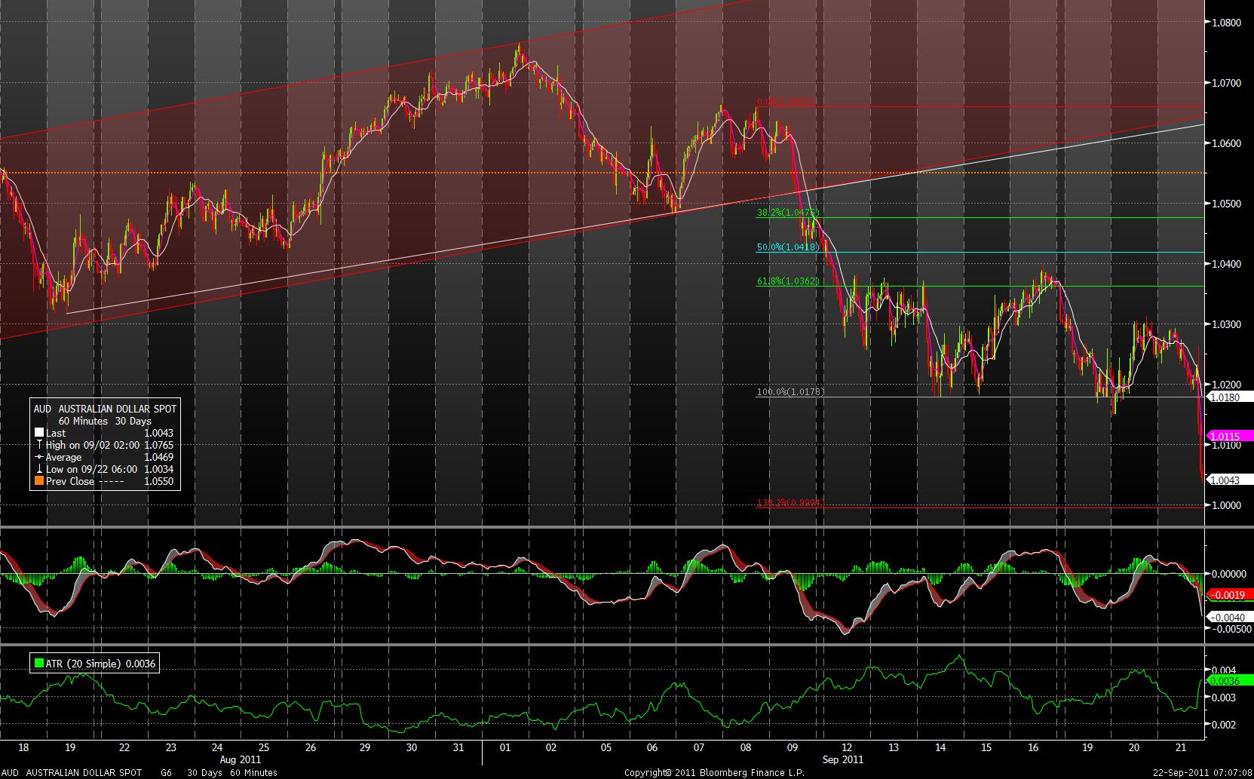Click the 1.0600 price axis label
The height and width of the screenshot is (779, 1254).
click(x=1225, y=143)
